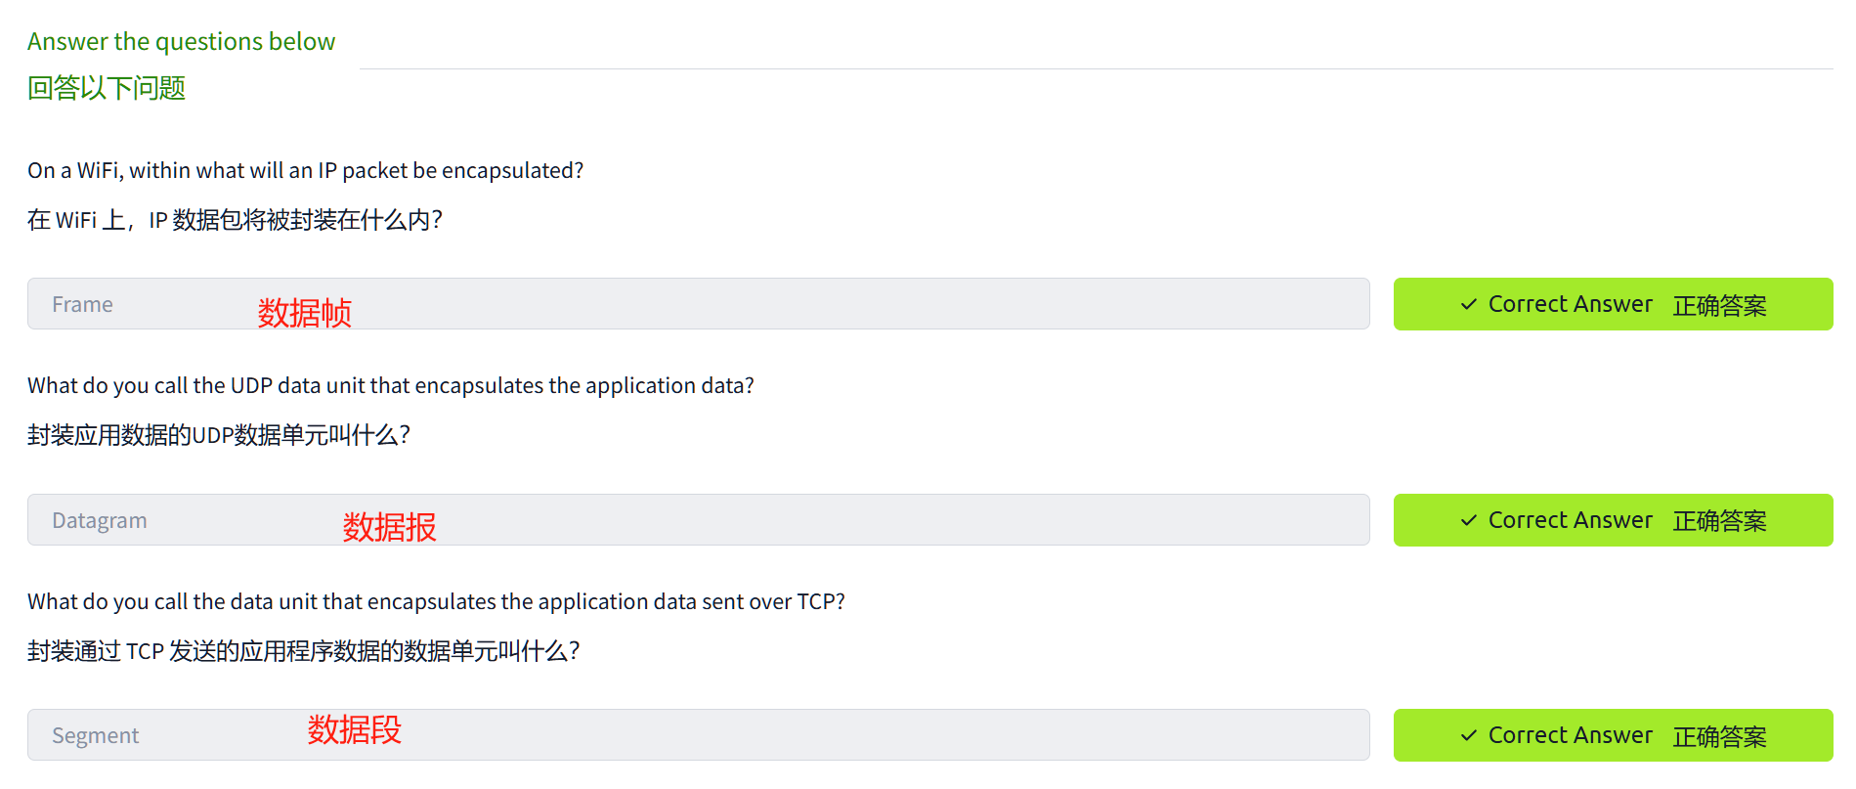Click the Chinese UDP question translation
1856x789 pixels.
point(218,435)
